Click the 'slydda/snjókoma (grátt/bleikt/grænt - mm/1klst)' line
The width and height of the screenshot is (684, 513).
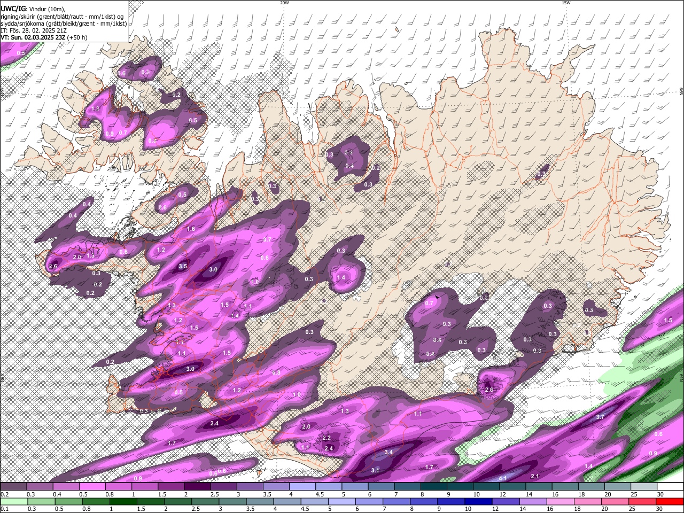pos(64,24)
